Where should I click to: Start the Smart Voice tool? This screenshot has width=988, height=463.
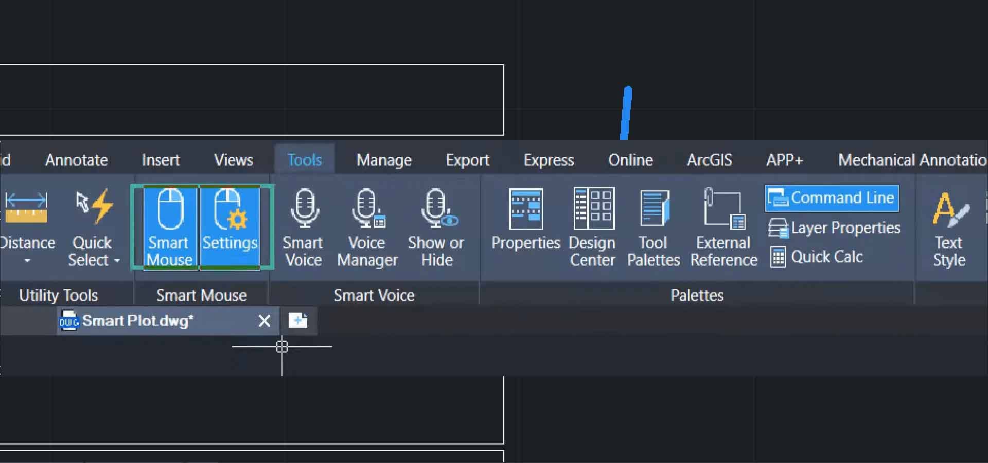[x=303, y=227]
